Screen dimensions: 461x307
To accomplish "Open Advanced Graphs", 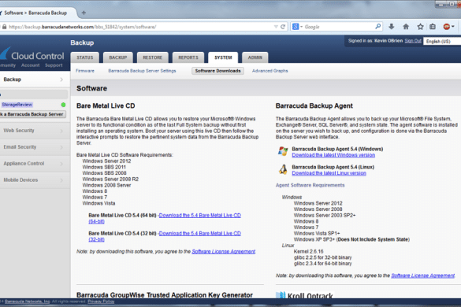I will pos(270,71).
